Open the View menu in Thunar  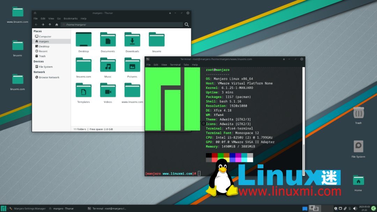pos(51,18)
